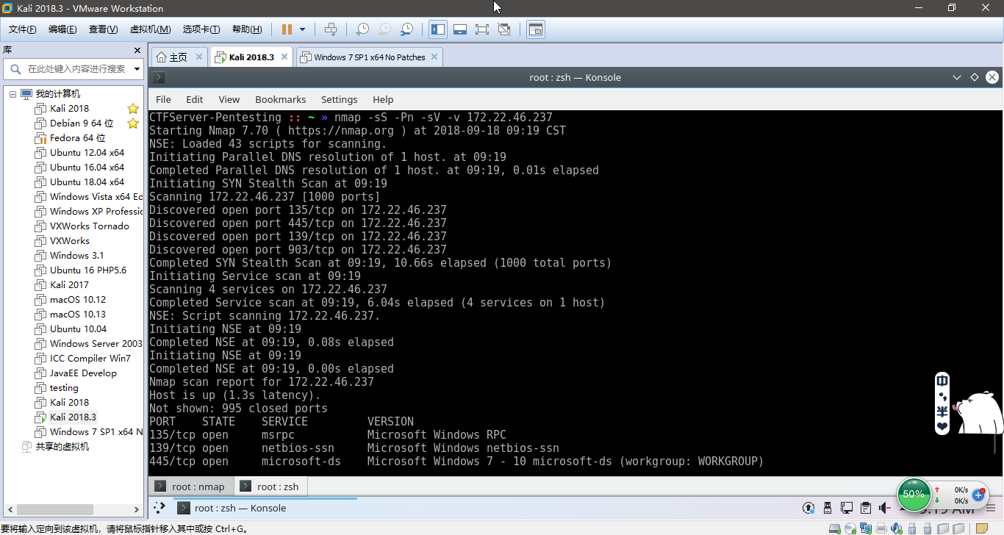Close the Kali 2018.3 tab
Image resolution: width=1004 pixels, height=535 pixels.
(284, 57)
